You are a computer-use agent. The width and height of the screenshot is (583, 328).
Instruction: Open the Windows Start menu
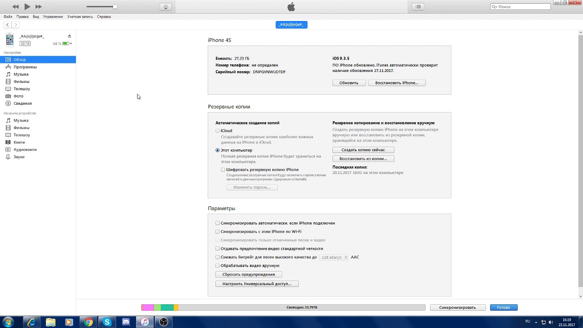tap(8, 322)
